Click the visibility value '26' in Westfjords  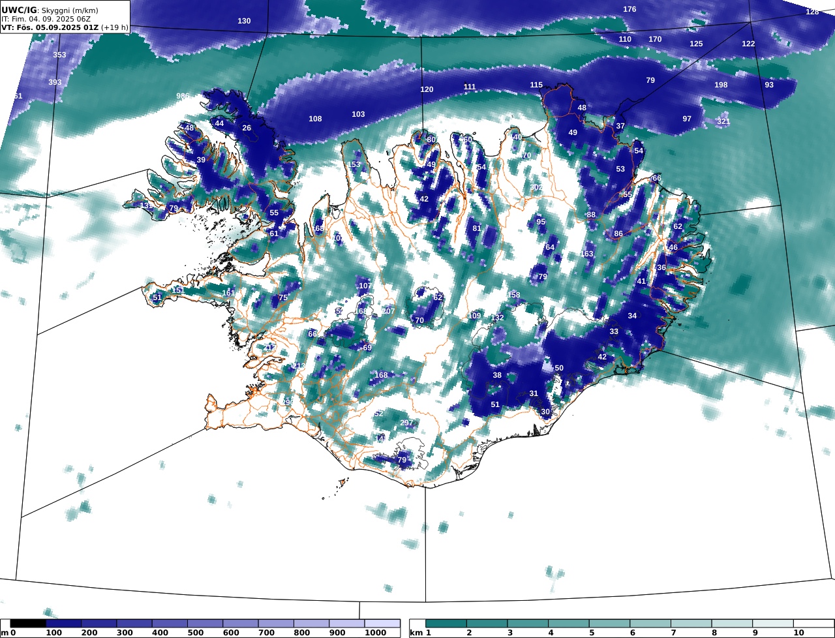[247, 128]
